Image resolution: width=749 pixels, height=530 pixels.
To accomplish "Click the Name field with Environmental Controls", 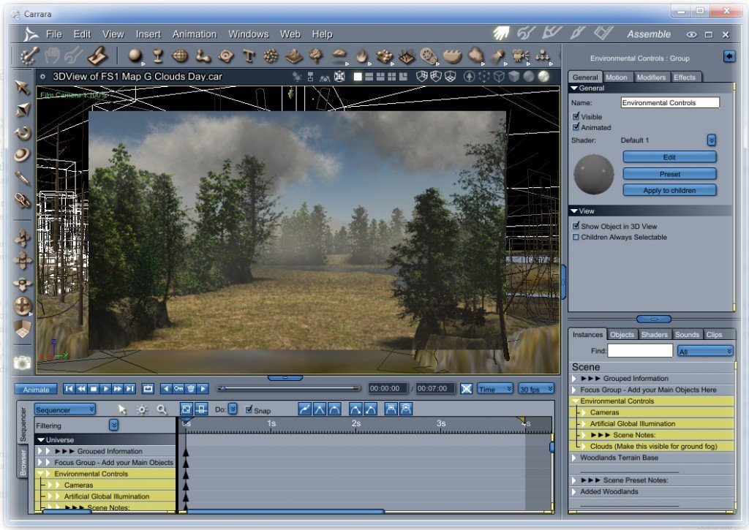I will (670, 102).
